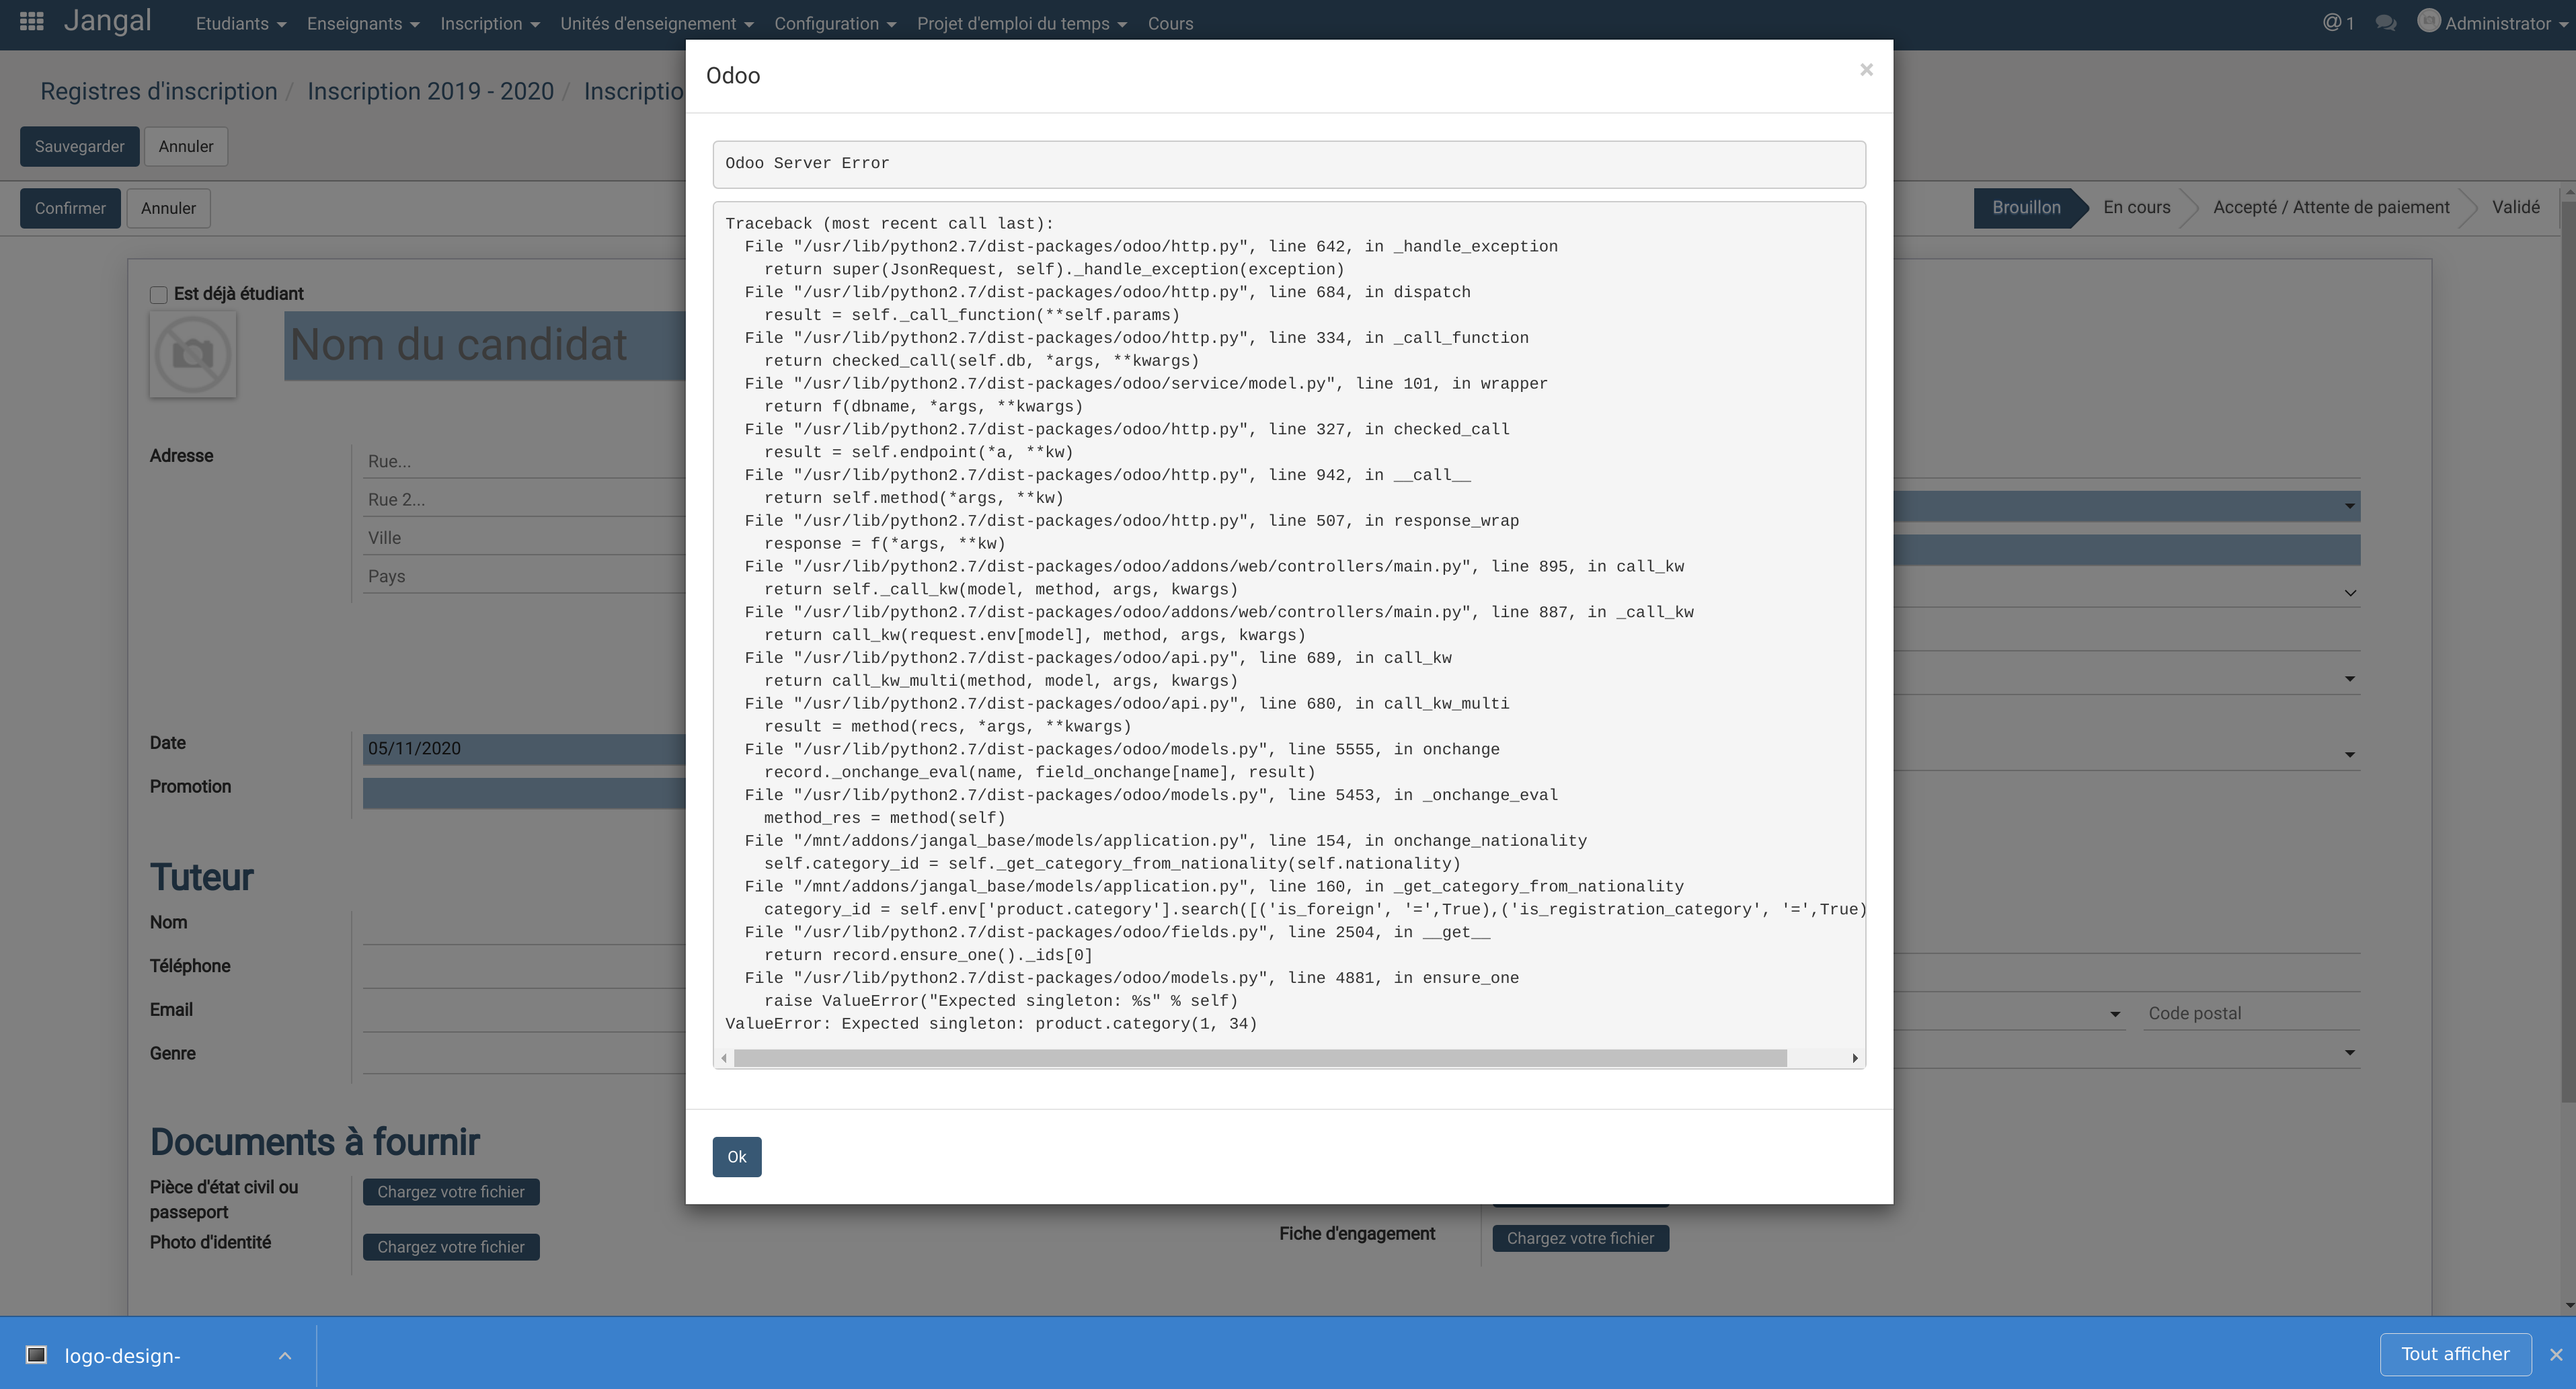Click the Administrator avatar icon
Image resolution: width=2576 pixels, height=1389 pixels.
click(x=2428, y=21)
